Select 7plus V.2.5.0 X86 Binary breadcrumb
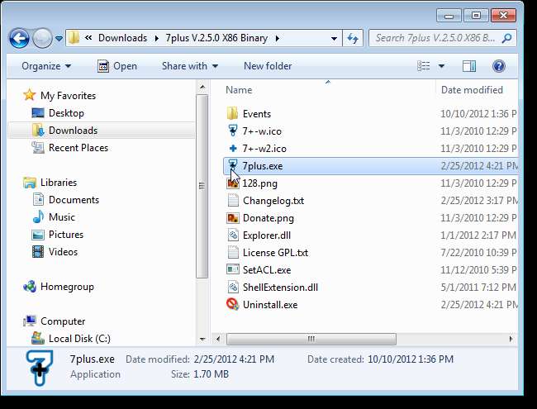The image size is (537, 409). (x=216, y=38)
